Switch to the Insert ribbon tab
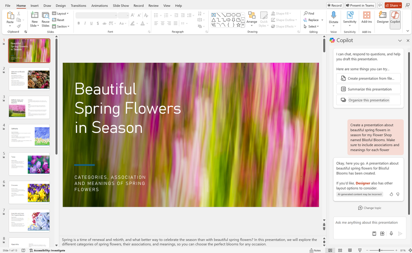The image size is (412, 253). 34,5
